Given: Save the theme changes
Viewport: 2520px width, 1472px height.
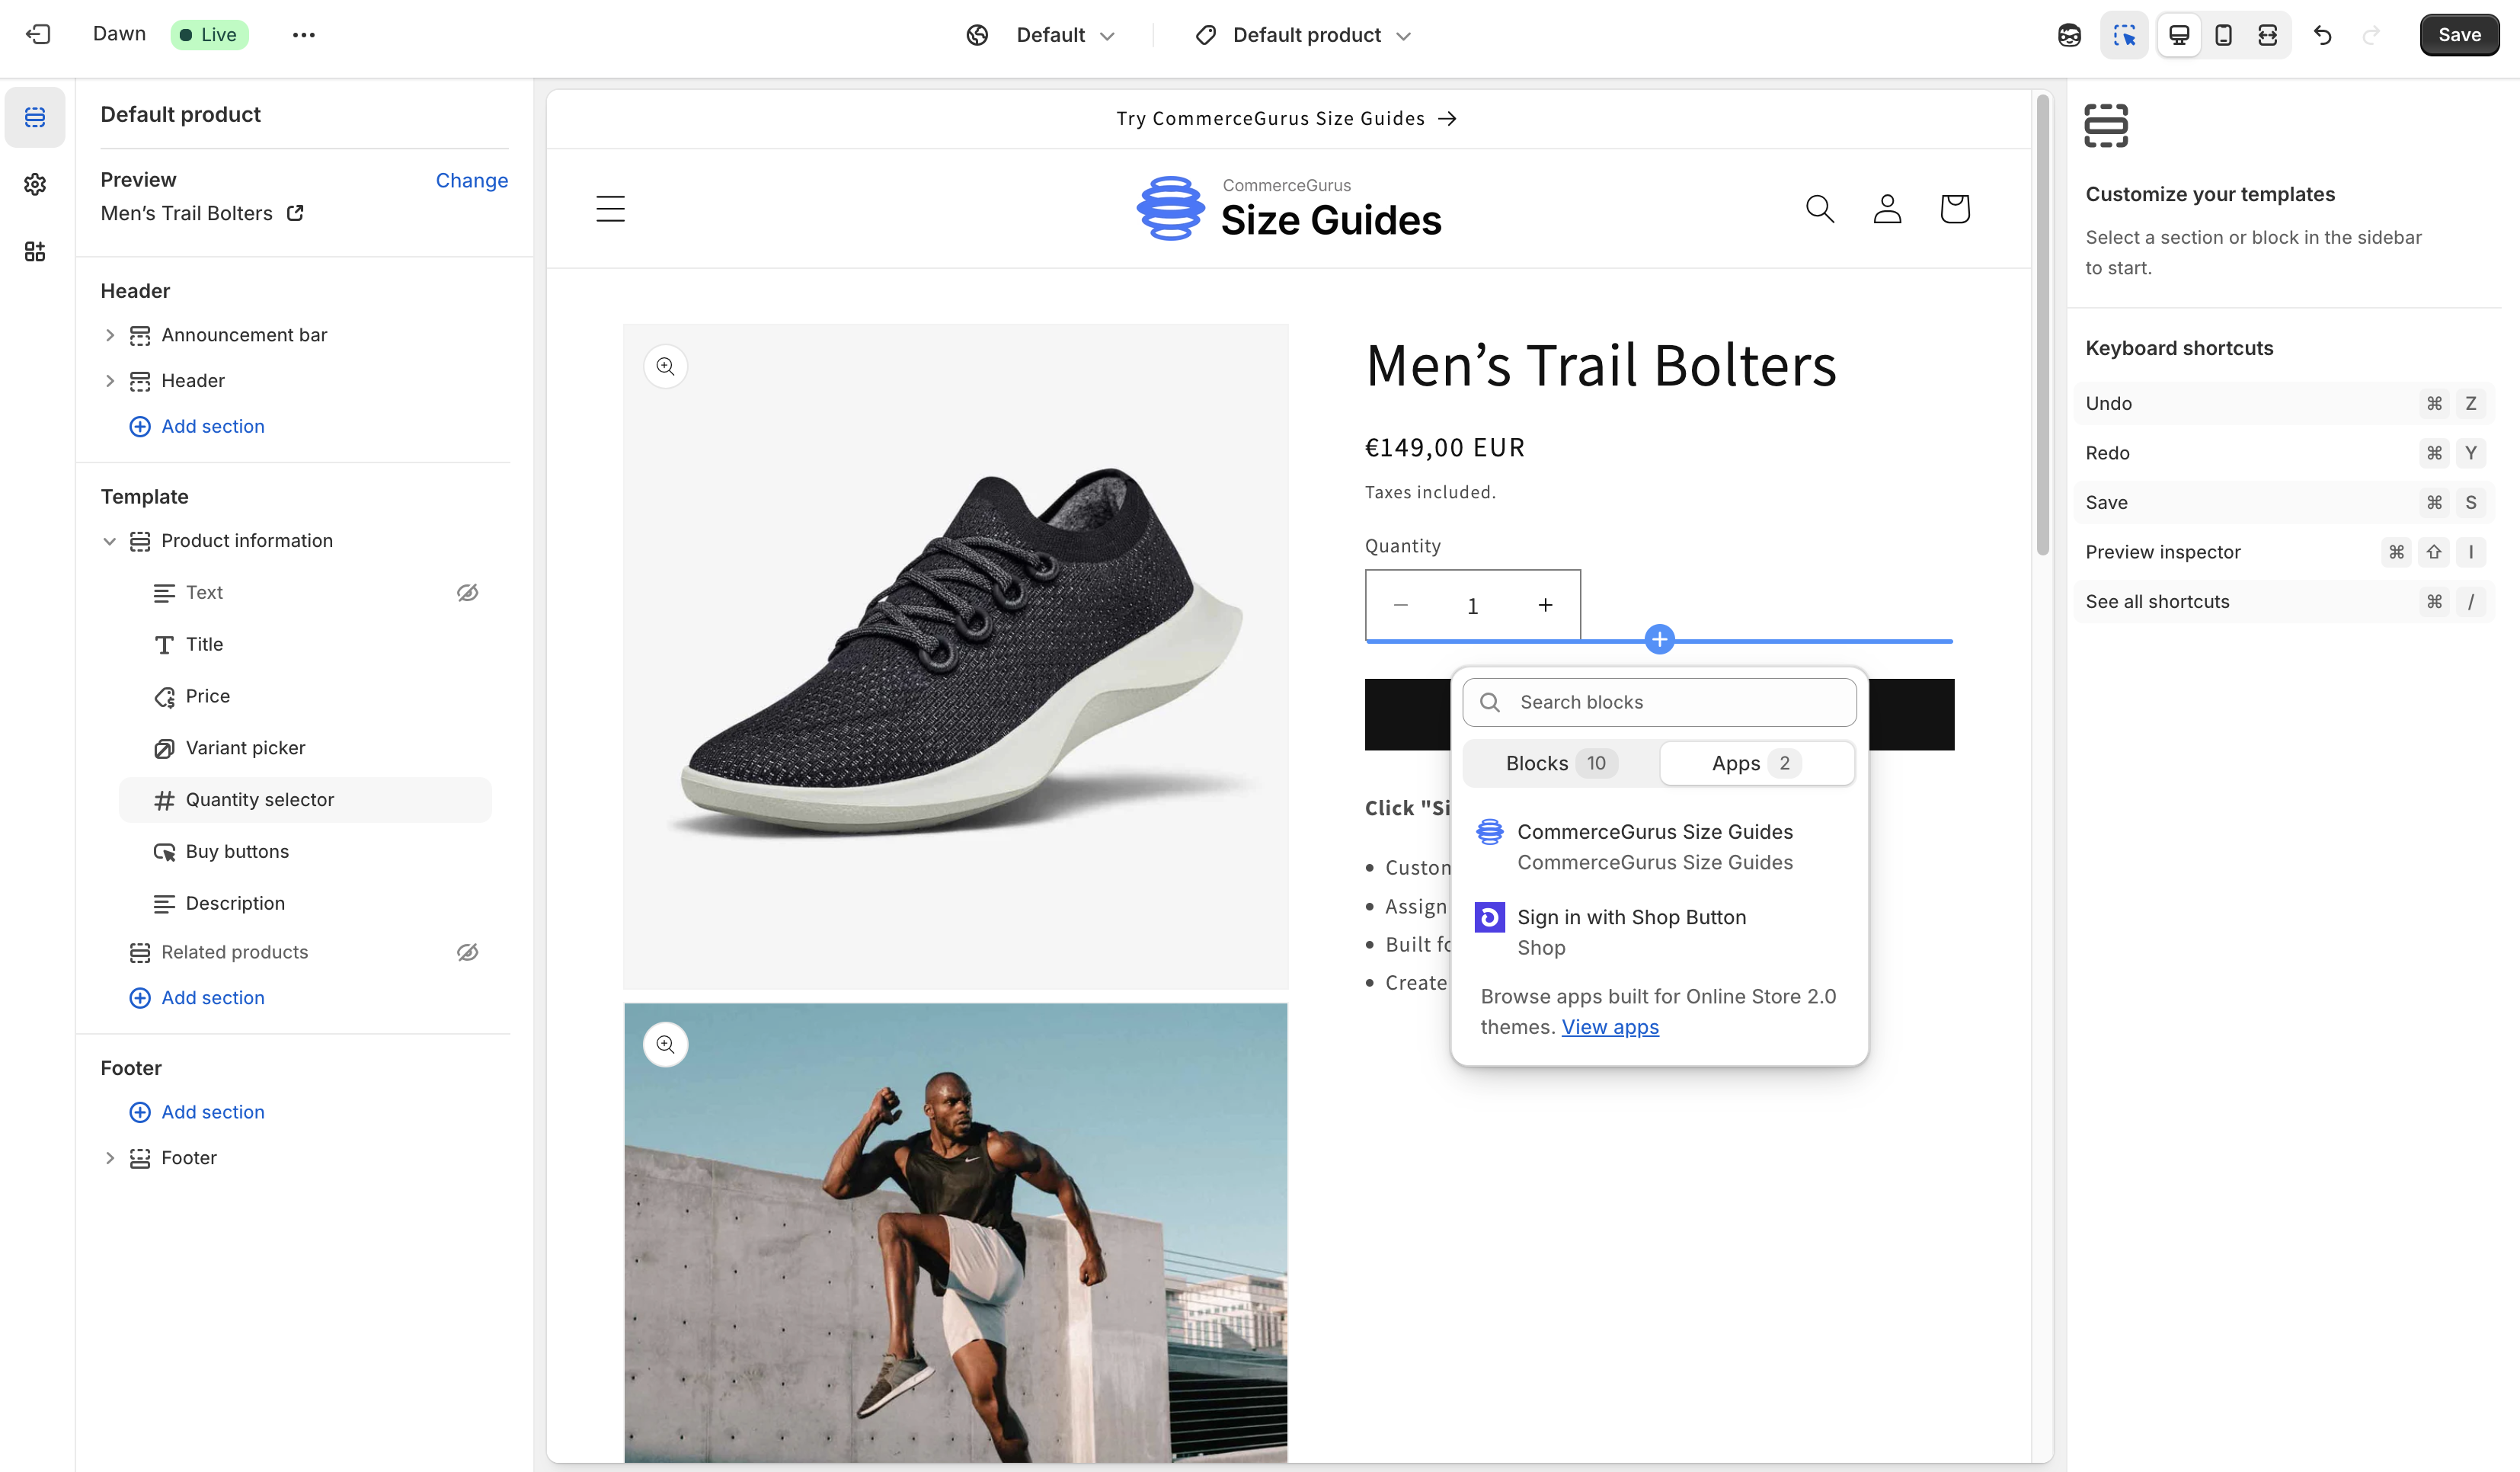Looking at the screenshot, I should point(2459,34).
